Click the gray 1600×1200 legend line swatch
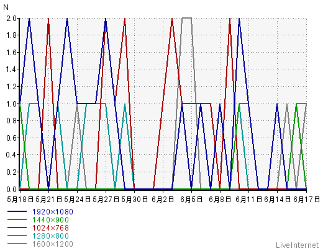The image size is (323, 251). click(17, 244)
